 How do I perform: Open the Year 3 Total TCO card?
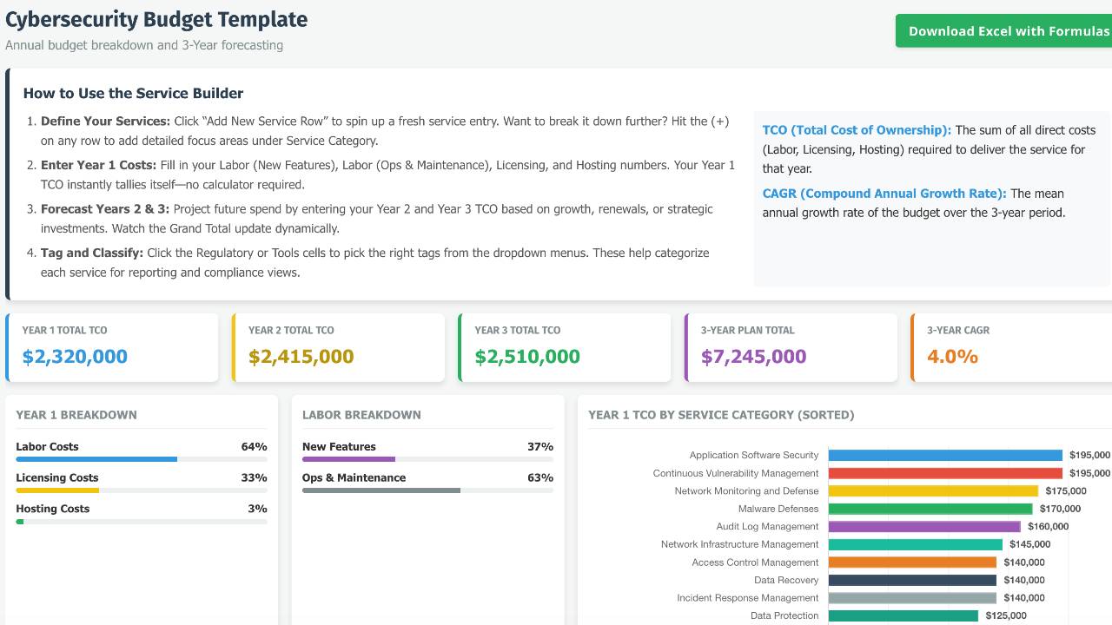pos(565,347)
